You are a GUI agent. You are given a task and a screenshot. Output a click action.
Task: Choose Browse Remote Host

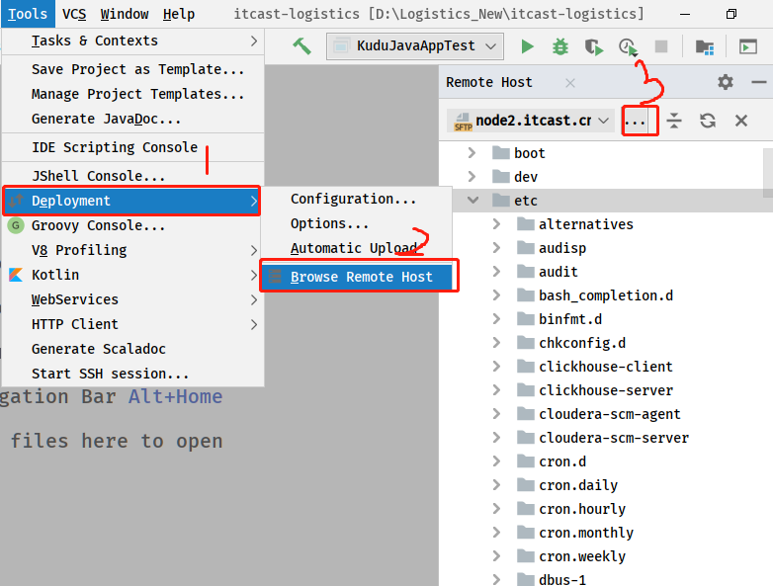pyautogui.click(x=357, y=277)
